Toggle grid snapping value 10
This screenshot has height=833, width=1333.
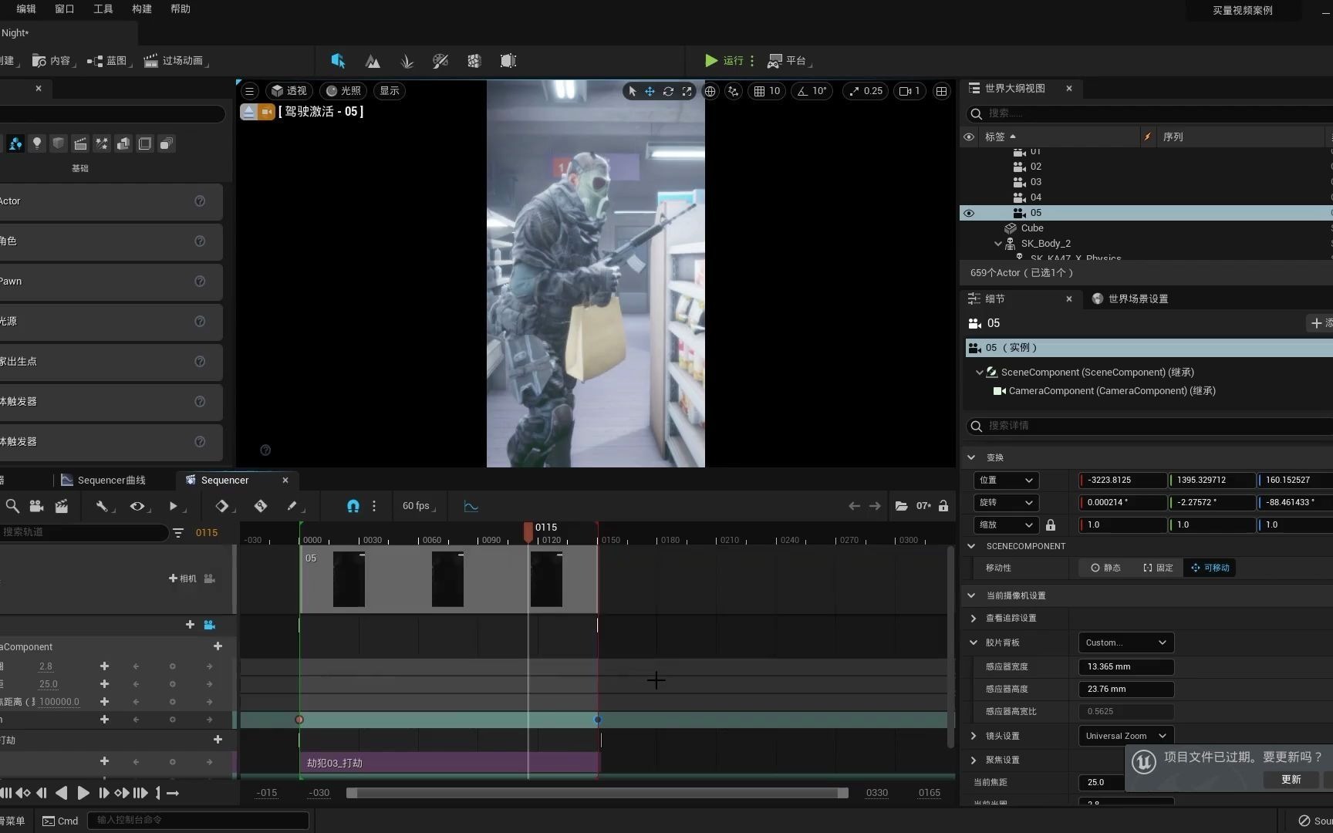767,91
